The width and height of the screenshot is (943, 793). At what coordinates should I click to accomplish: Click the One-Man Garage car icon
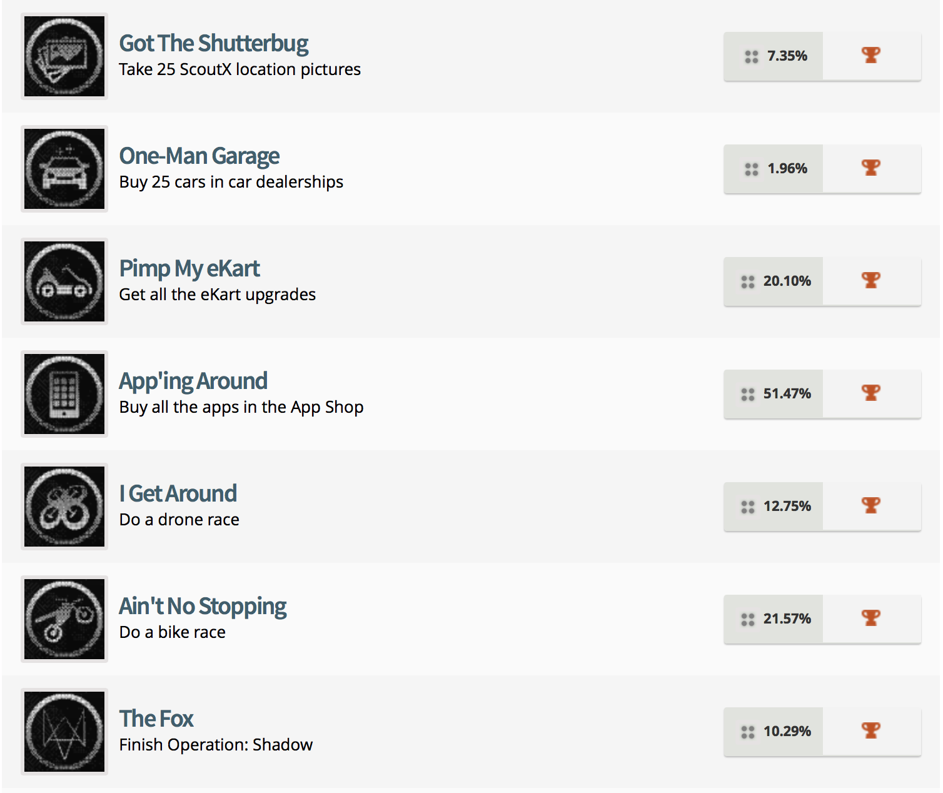[63, 169]
